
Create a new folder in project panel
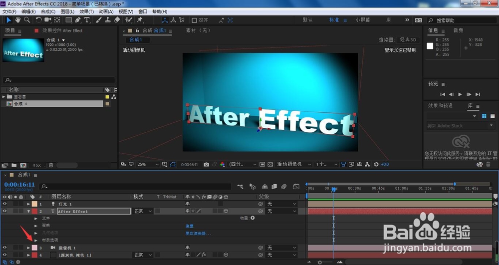point(14,165)
